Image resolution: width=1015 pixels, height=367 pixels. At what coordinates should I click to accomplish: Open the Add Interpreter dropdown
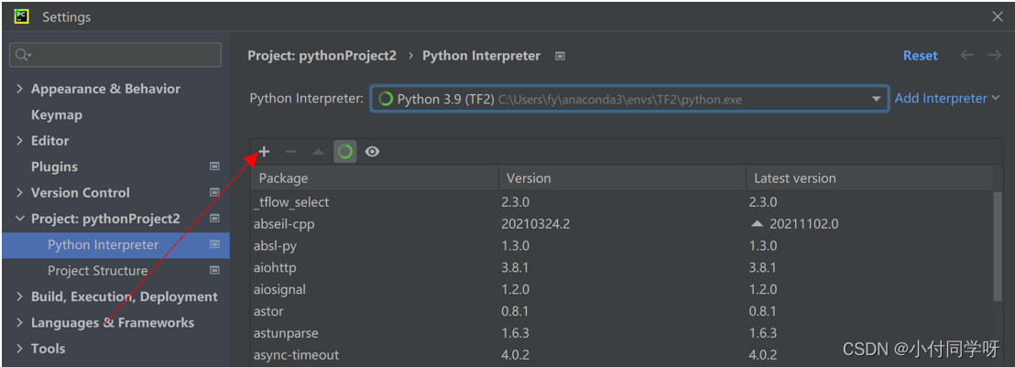coord(947,98)
